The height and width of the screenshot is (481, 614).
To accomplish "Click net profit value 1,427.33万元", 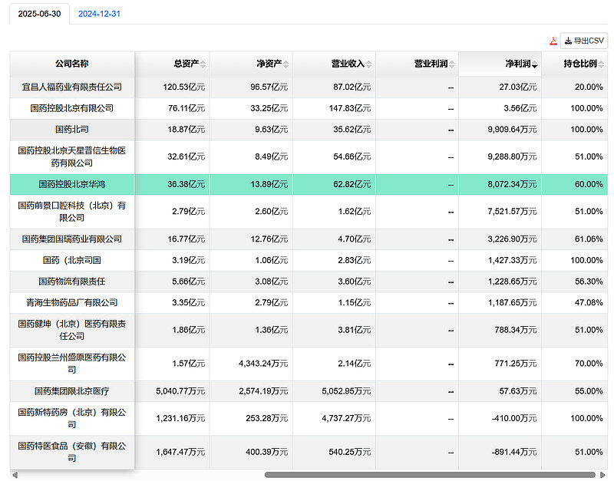I will pos(512,260).
